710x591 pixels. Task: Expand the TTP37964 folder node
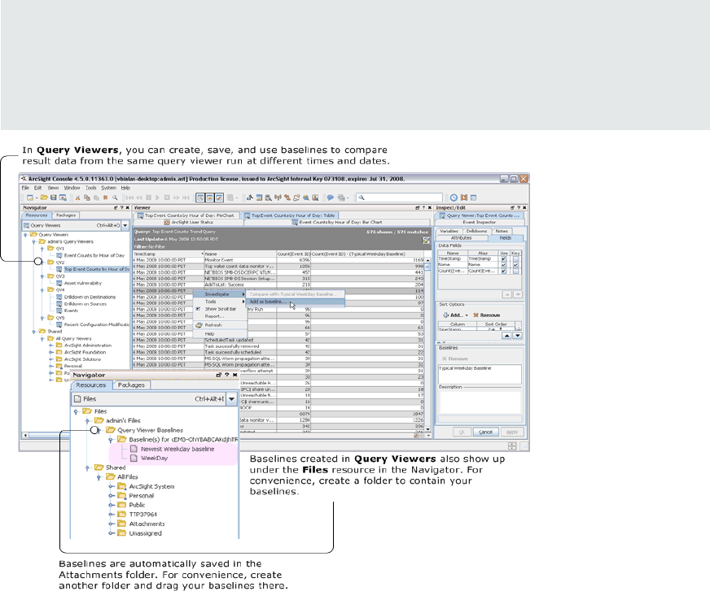(x=111, y=514)
